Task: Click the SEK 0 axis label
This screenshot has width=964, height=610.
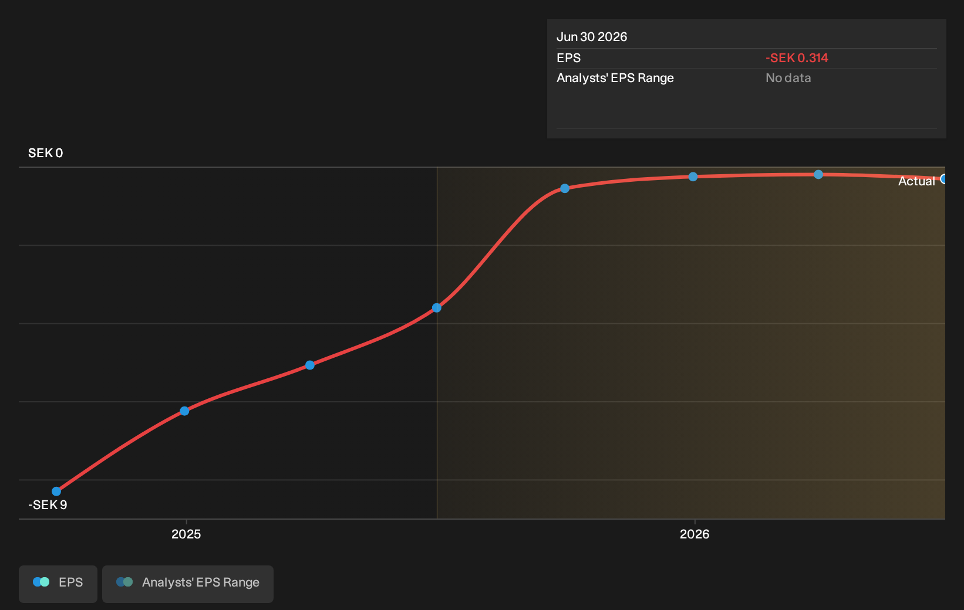Action: [46, 153]
